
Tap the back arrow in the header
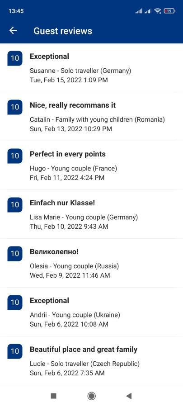click(13, 31)
